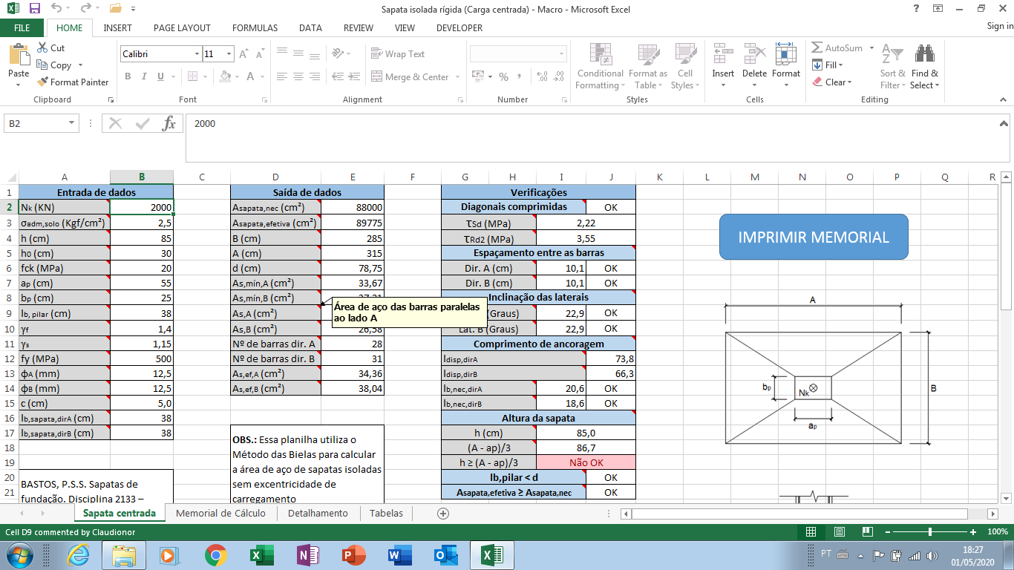Screen dimensions: 1014x570
Task: Click the Format Painter tool
Action: click(72, 82)
